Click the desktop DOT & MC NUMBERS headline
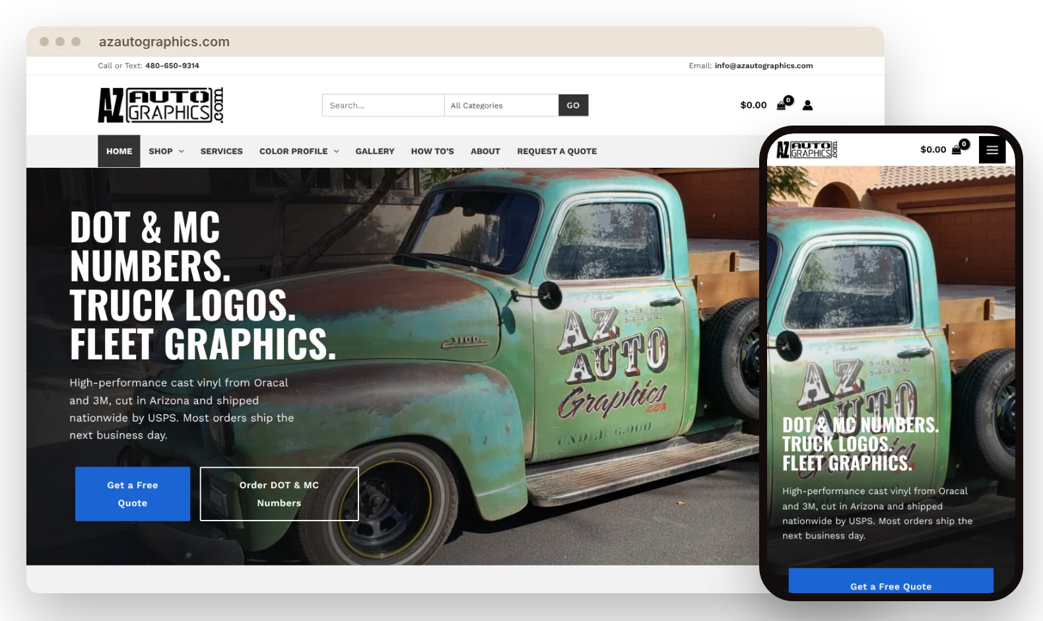The width and height of the screenshot is (1043, 621). pyautogui.click(x=151, y=246)
